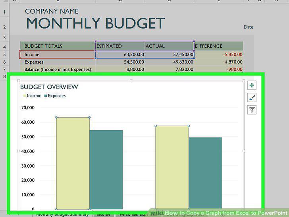The width and height of the screenshot is (289, 217).
Task: Select the cell containing -5,850.00
Action: click(x=219, y=54)
